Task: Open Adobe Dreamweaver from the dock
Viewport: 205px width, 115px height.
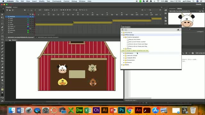Action: (x=79, y=110)
